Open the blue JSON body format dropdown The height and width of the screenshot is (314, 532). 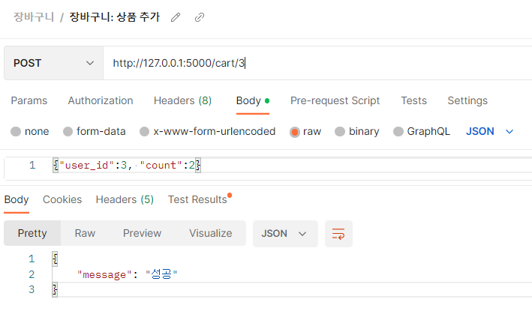[489, 131]
